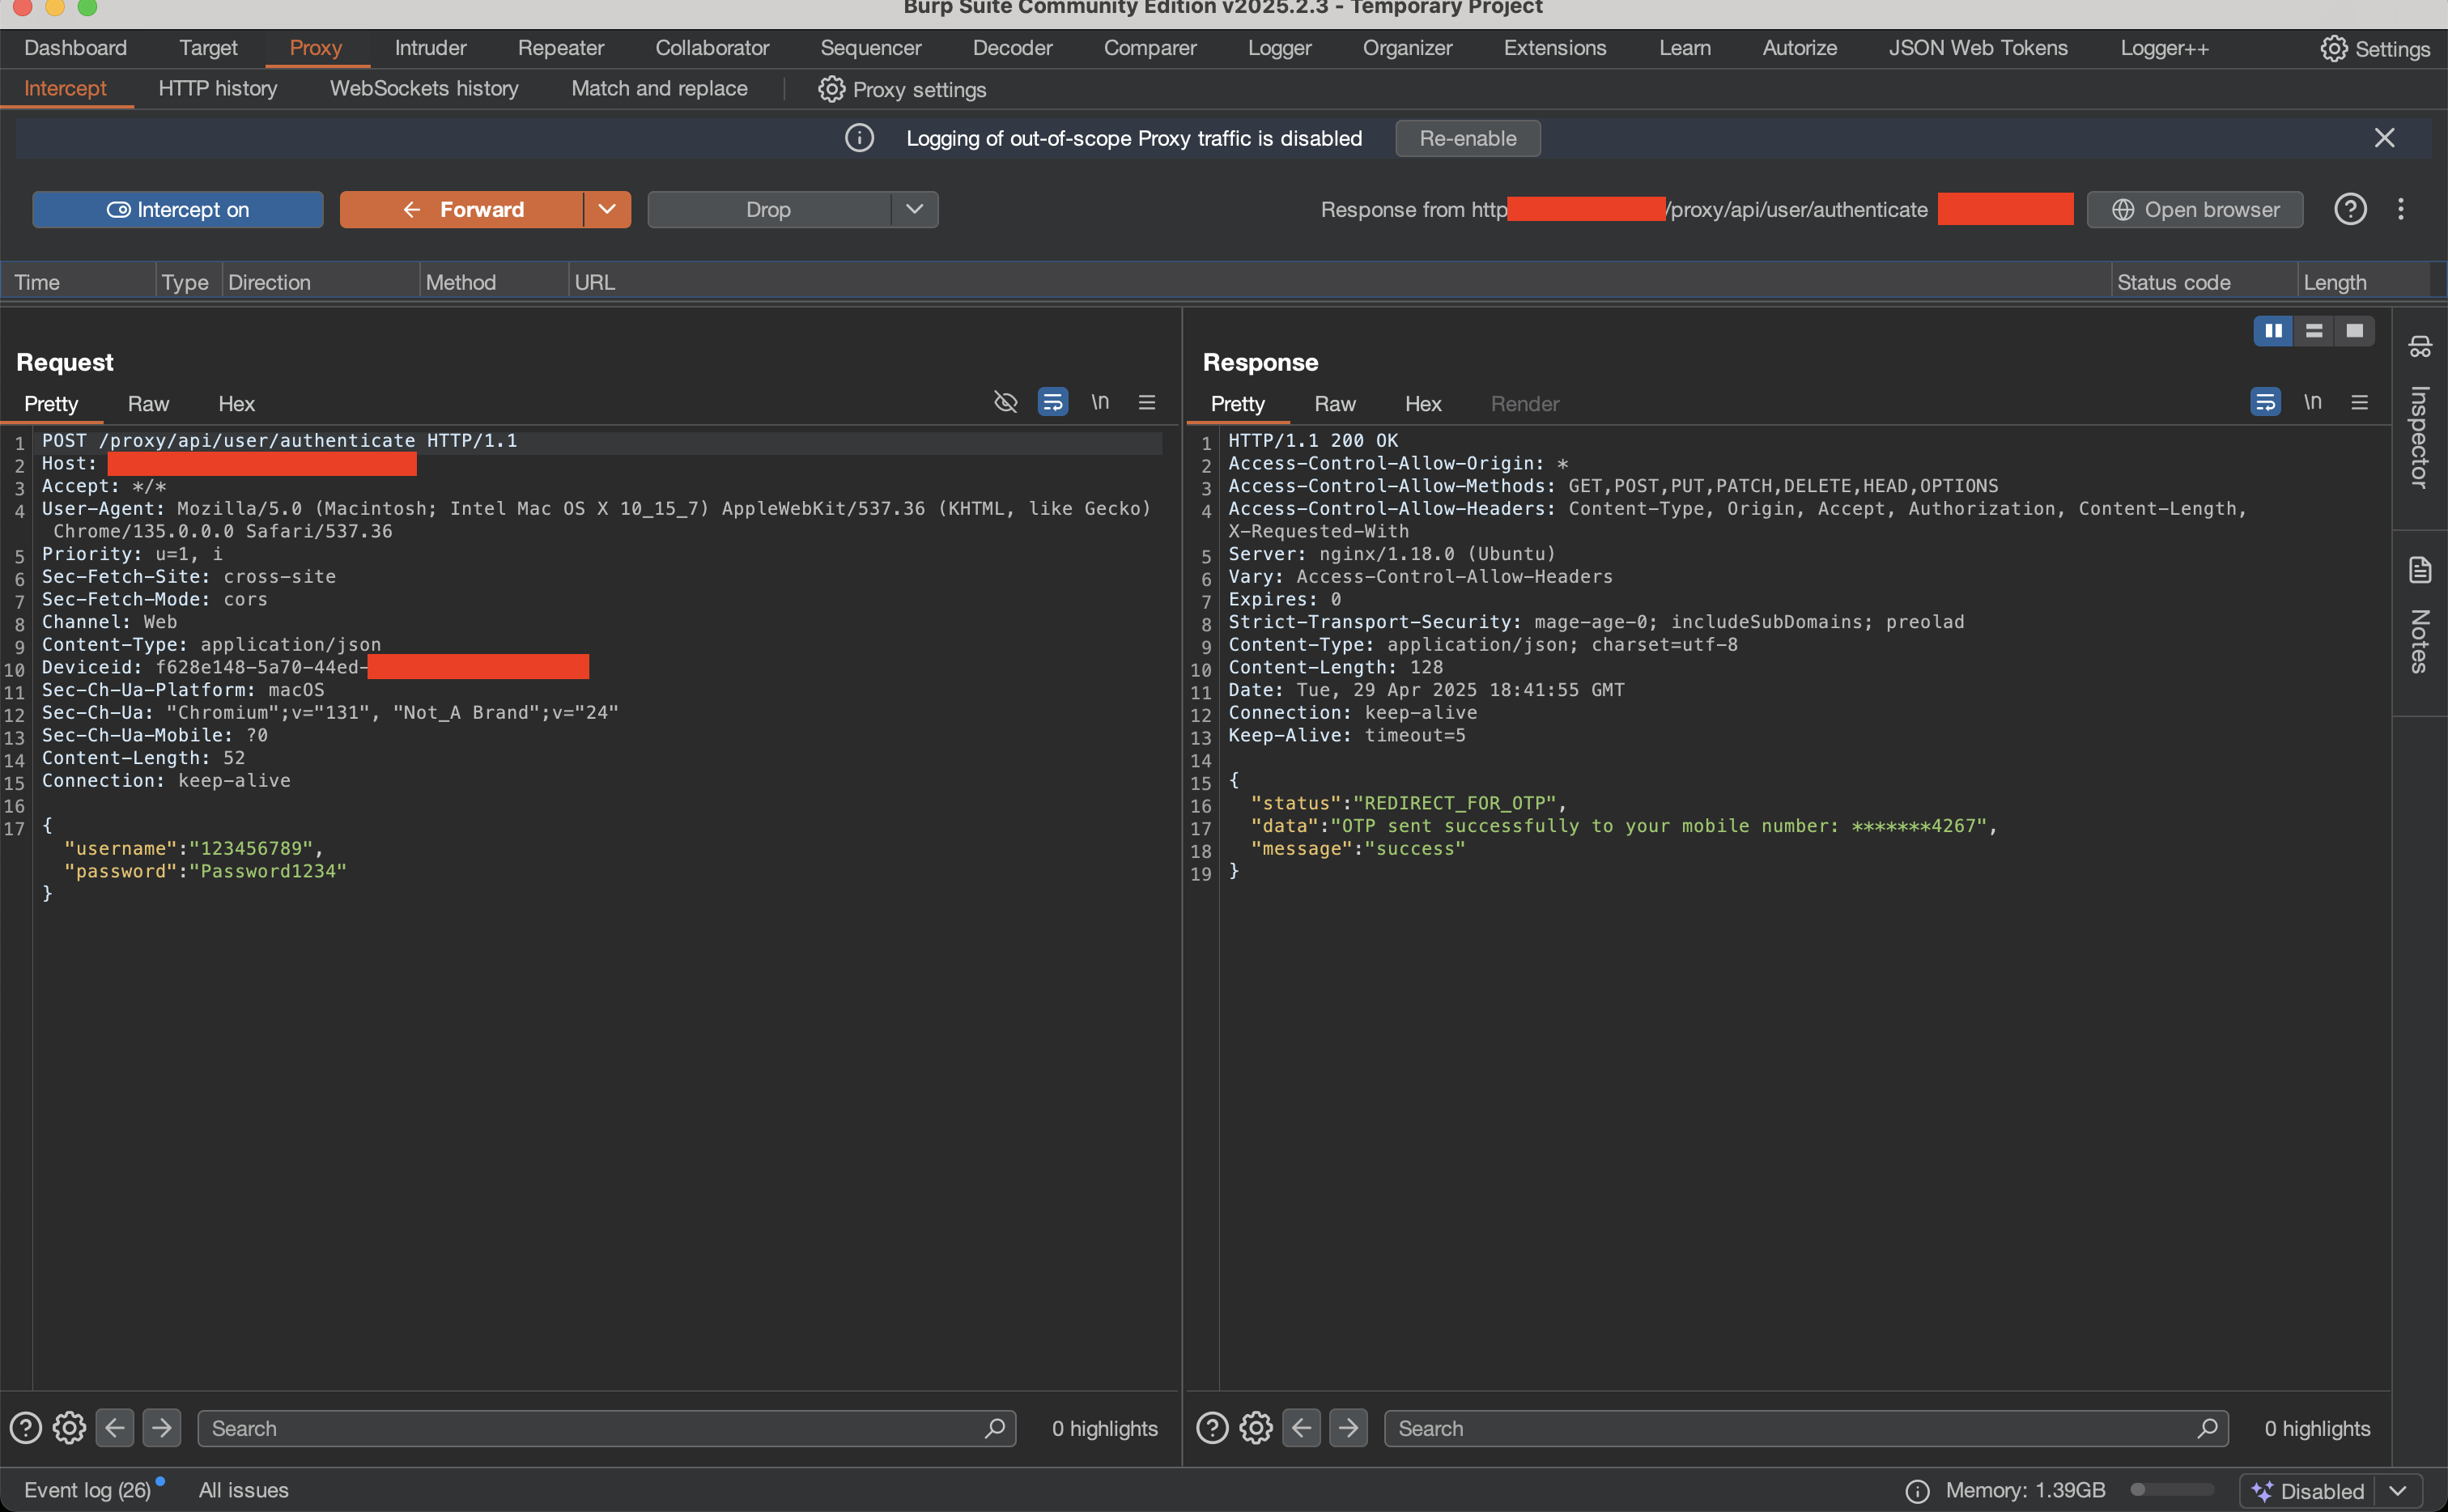This screenshot has width=2448, height=1512.
Task: Open the JSON Web Tokens tab
Action: (x=1977, y=48)
